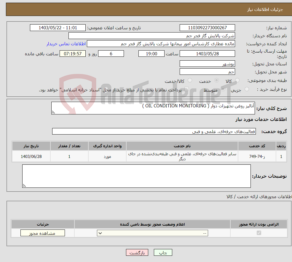The width and height of the screenshot is (292, 262).
Task: Click the بازگشت back button
Action: pos(137,253)
